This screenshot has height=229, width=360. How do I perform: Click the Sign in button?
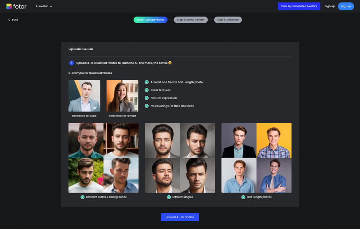(x=346, y=6)
